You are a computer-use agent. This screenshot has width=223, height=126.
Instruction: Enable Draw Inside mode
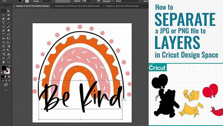tap(9, 80)
